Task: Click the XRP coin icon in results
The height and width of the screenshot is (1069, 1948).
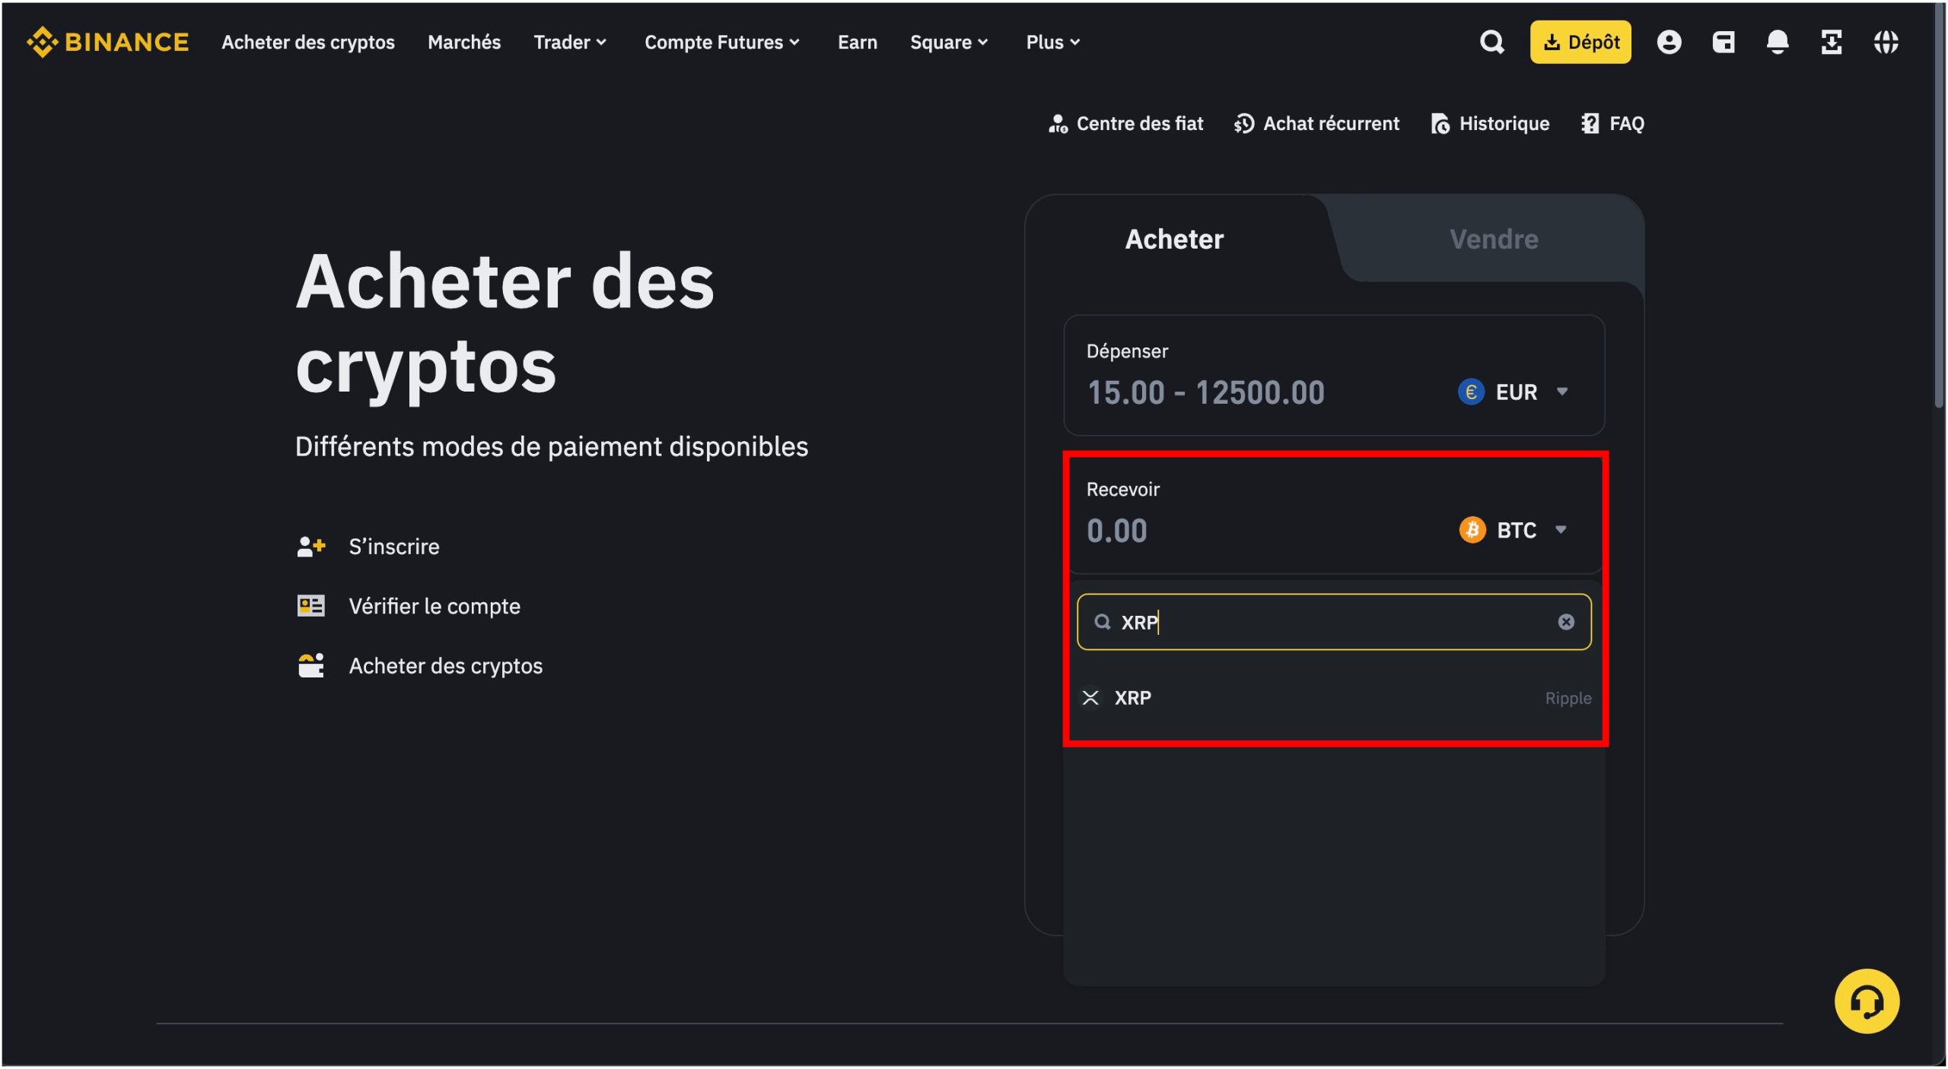Action: (1090, 697)
